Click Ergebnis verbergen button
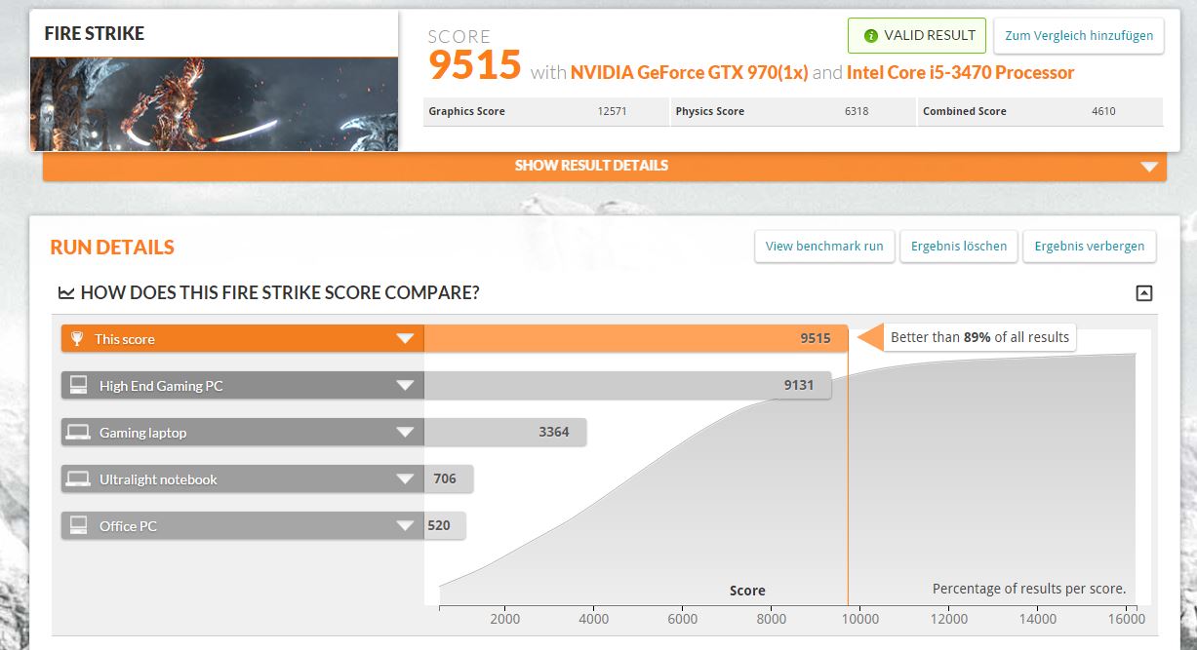 click(1090, 247)
